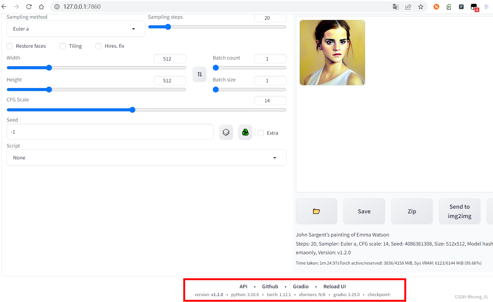The height and width of the screenshot is (302, 493).
Task: Open the API link
Action: [x=243, y=286]
